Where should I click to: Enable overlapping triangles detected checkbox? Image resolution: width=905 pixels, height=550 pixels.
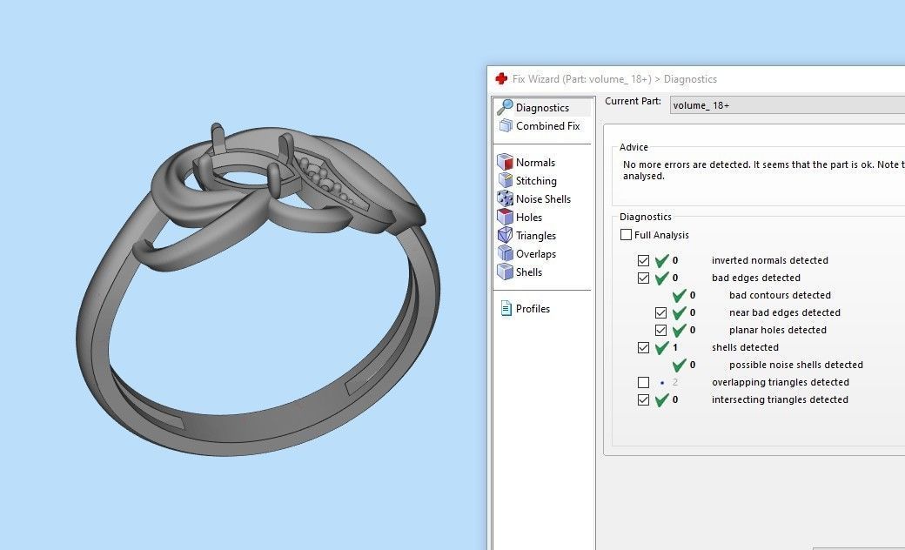pos(644,383)
